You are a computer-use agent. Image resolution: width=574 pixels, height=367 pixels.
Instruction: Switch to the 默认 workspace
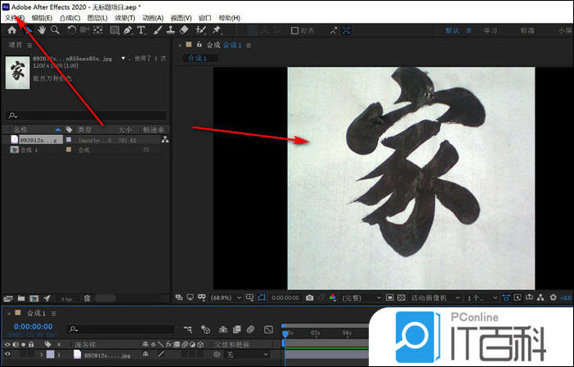[453, 30]
